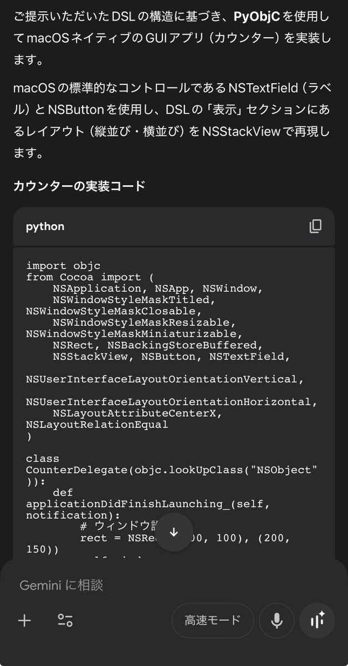The image size is (348, 666).
Task: Copy the python code block
Action: [x=315, y=226]
